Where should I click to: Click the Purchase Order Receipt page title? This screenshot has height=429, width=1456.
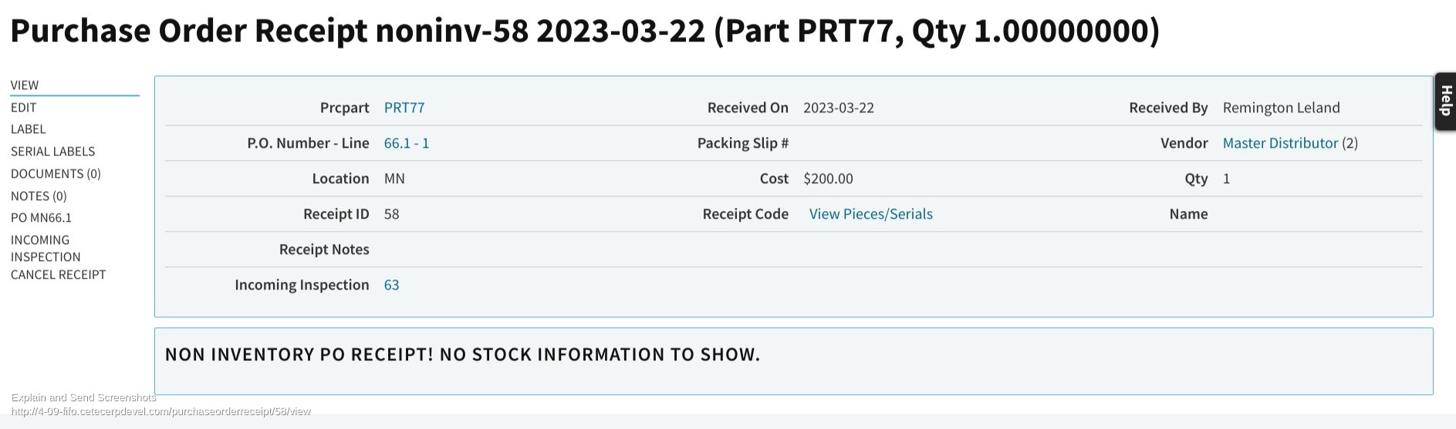pos(585,31)
